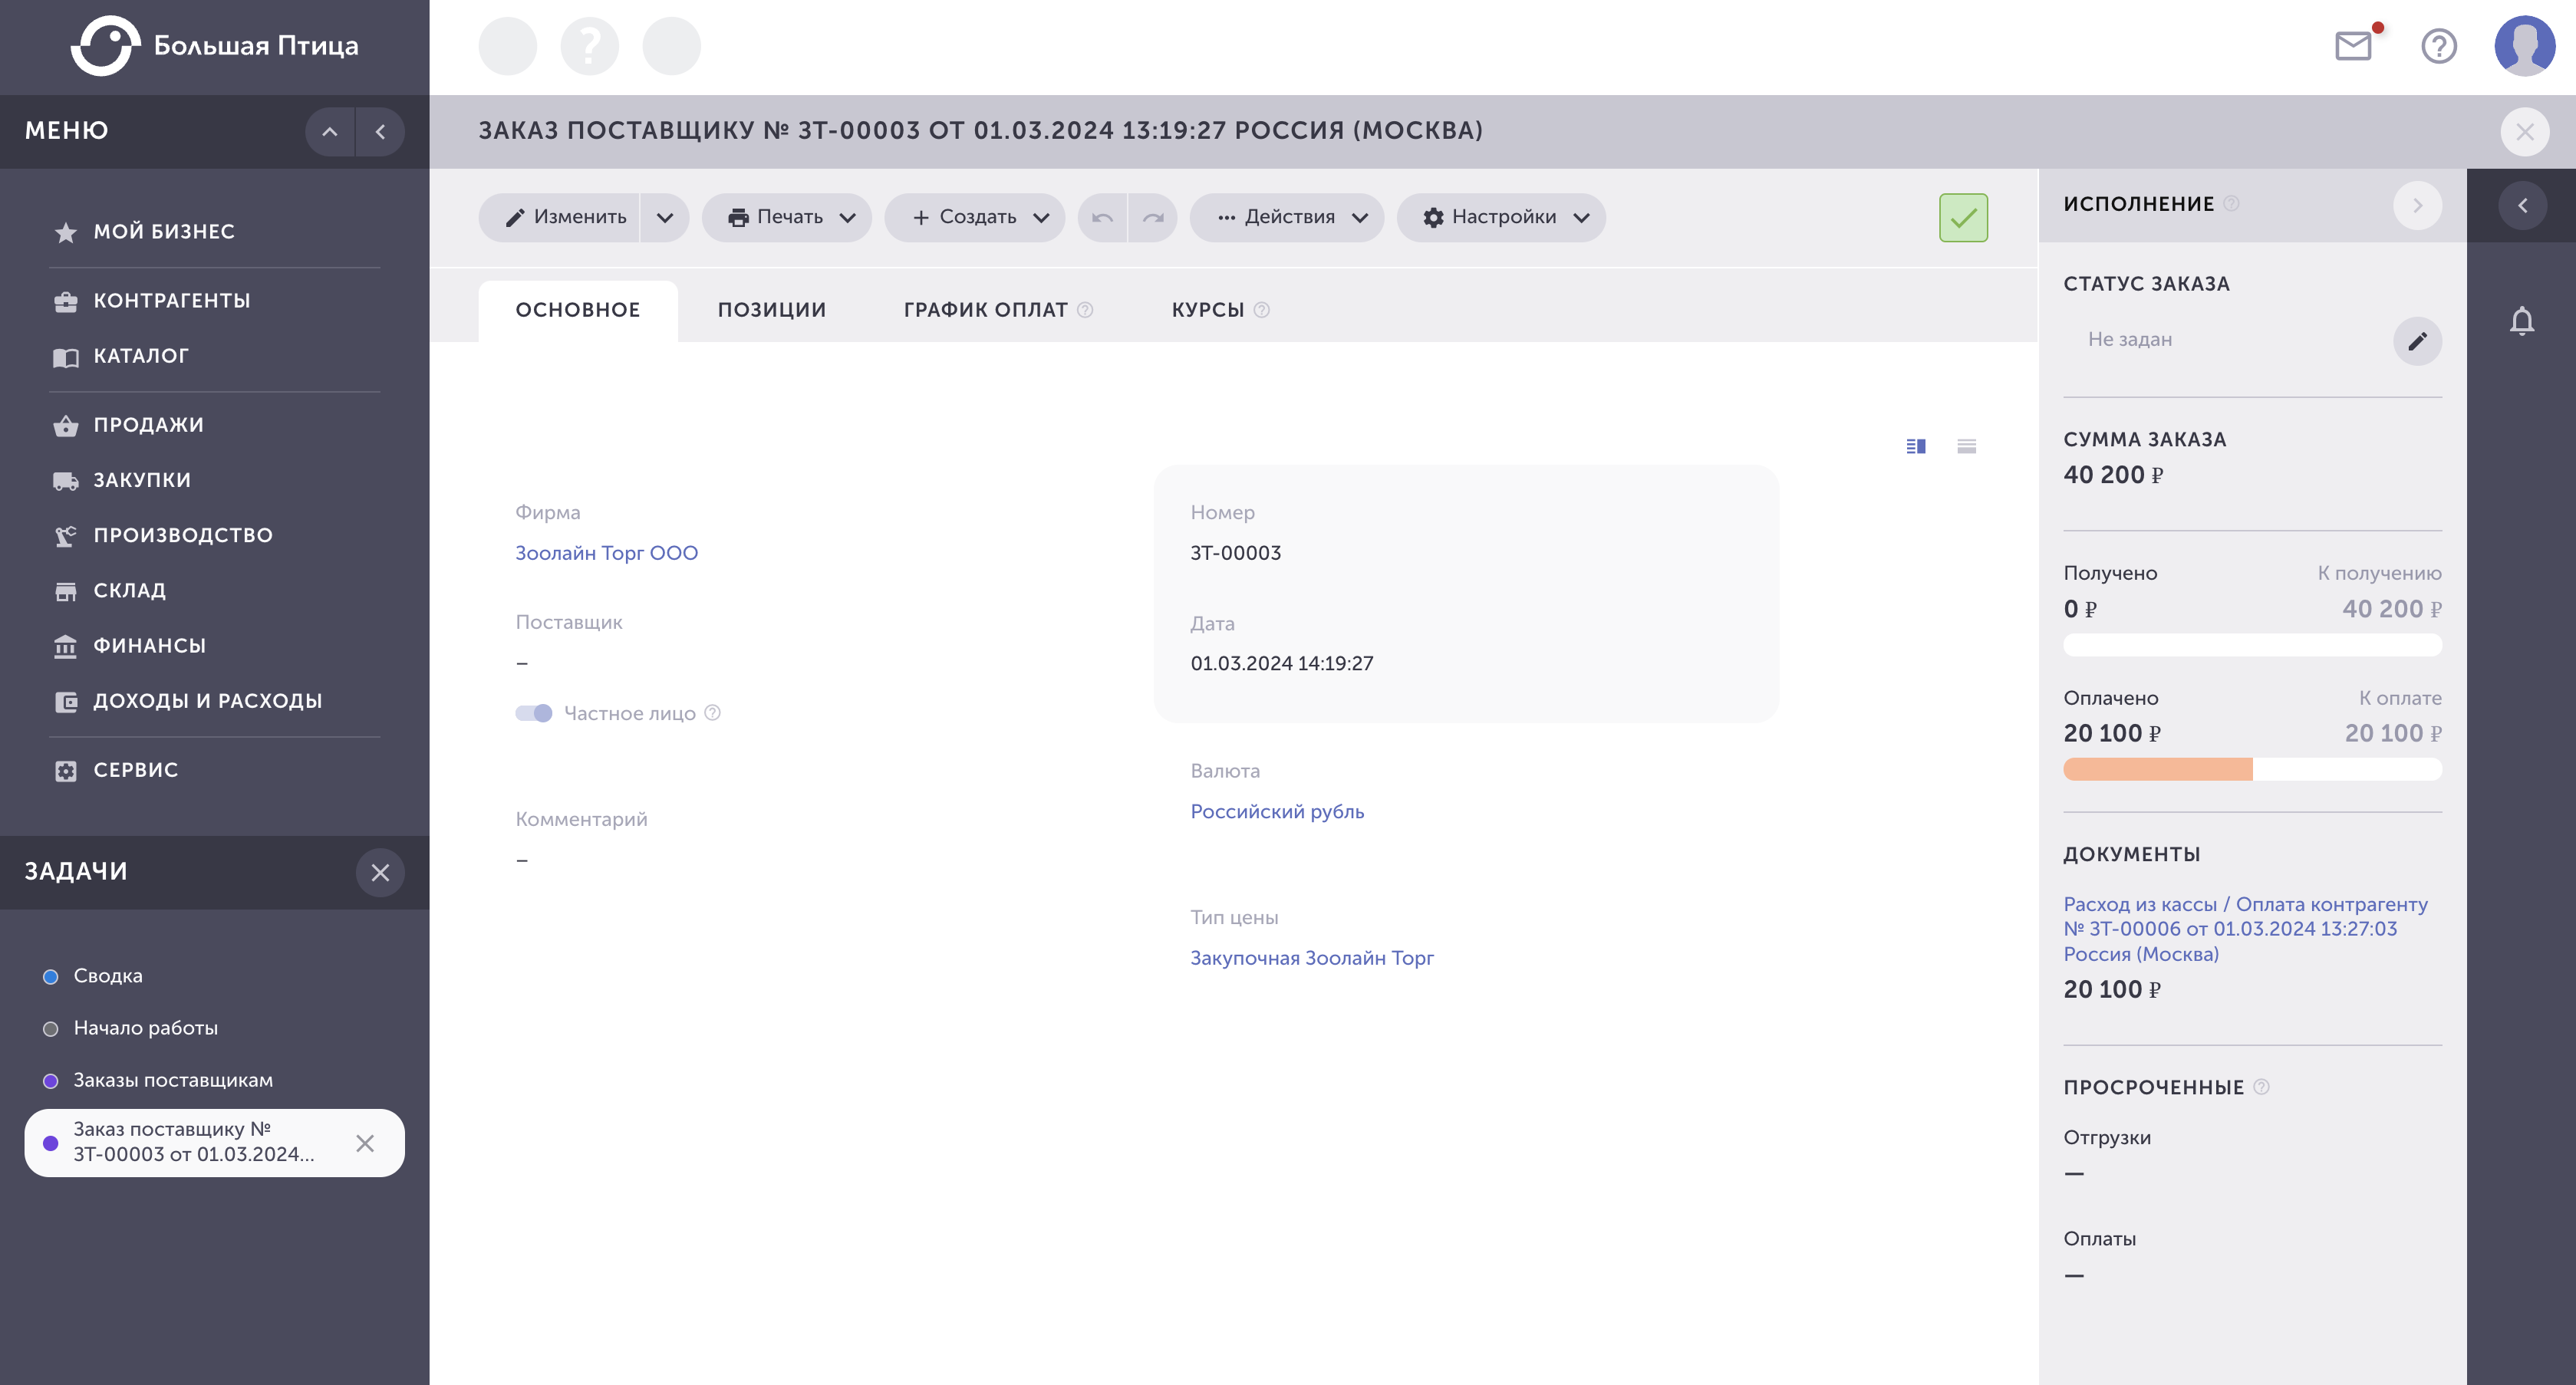Click help icon next to График оплат
Screen dimensions: 2576x1385
click(x=1085, y=310)
